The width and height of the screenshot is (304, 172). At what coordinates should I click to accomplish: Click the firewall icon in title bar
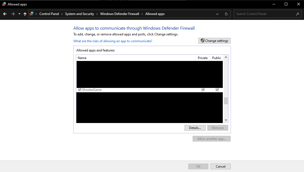click(4, 4)
